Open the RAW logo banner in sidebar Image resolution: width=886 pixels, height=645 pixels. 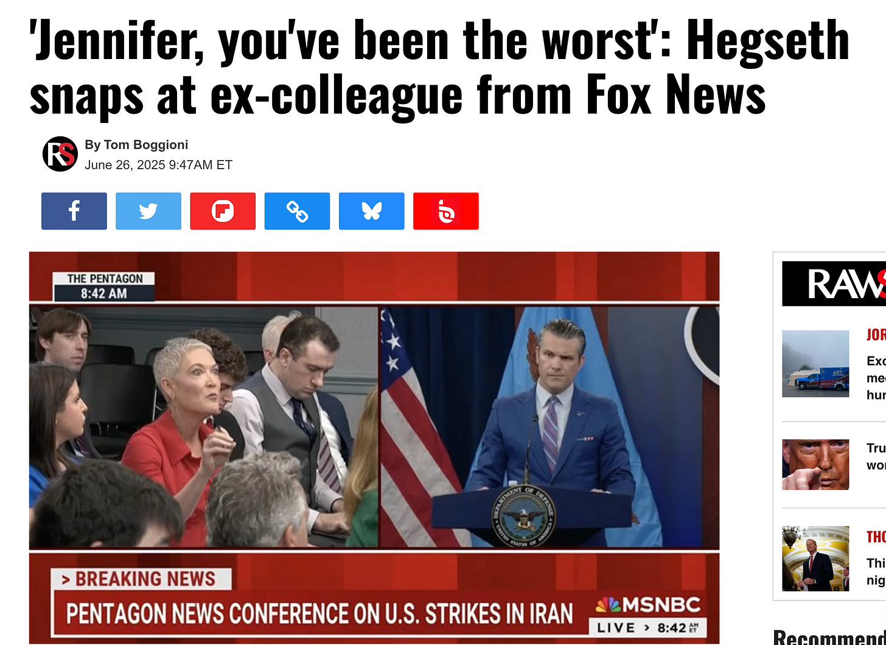point(834,284)
